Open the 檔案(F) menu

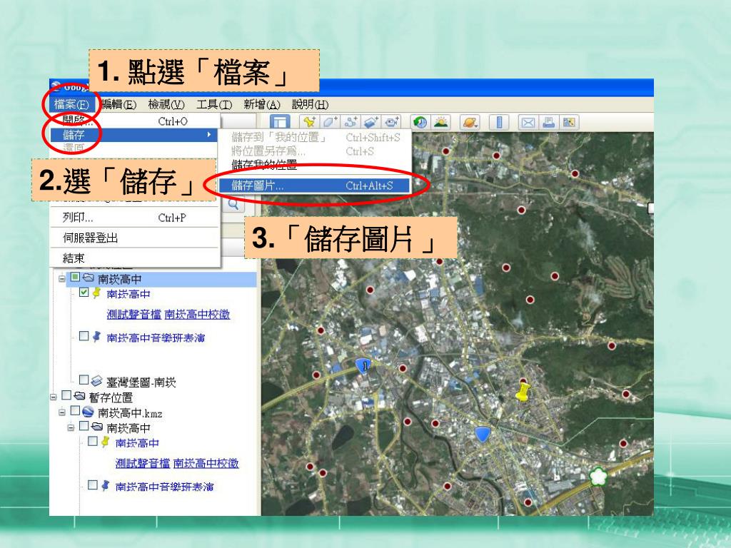[71, 104]
